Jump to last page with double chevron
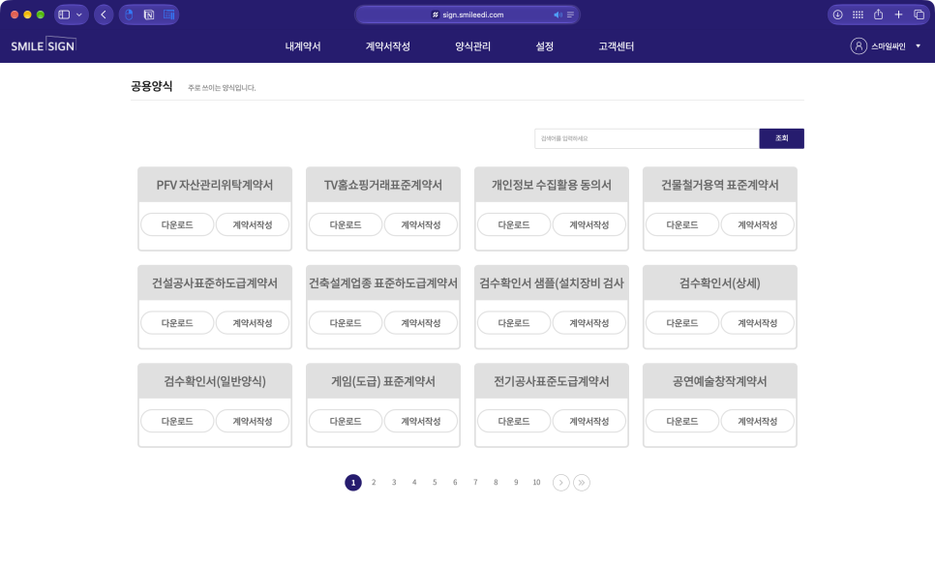 [582, 483]
